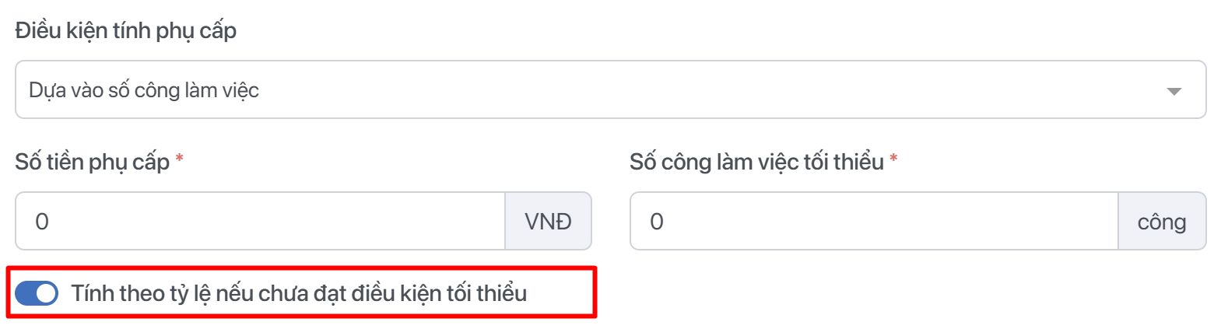The width and height of the screenshot is (1214, 336).
Task: Click the "Điều kiện tính phụ cấp" heading label
Action: [125, 32]
